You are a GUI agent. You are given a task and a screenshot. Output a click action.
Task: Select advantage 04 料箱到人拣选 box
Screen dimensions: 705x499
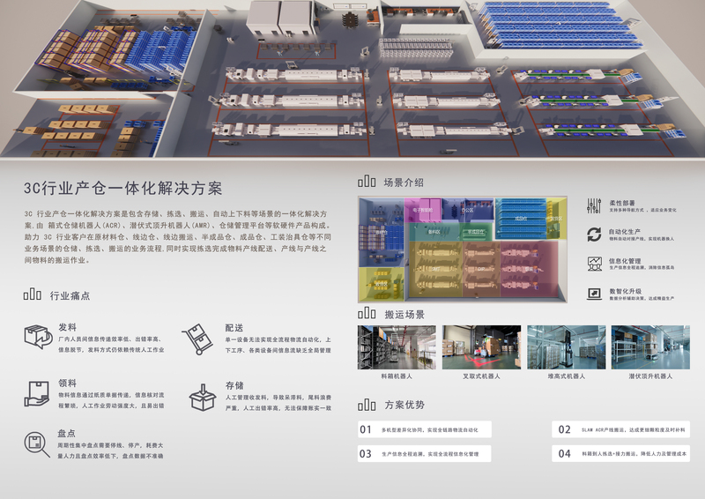tap(622, 453)
